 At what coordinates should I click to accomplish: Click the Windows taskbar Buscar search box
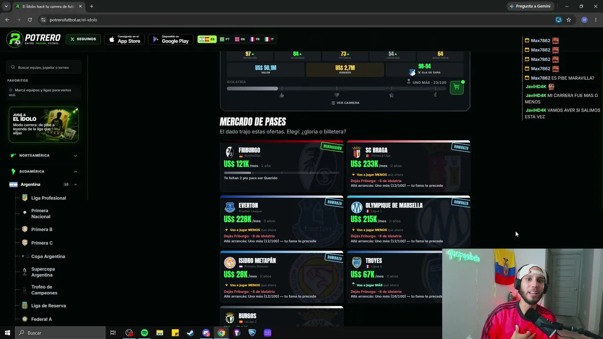point(60,333)
